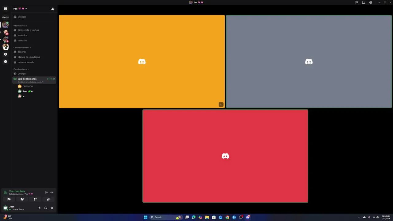This screenshot has height=221, width=393.
Task: Open the weather widget showing Clear
Action: (8, 217)
